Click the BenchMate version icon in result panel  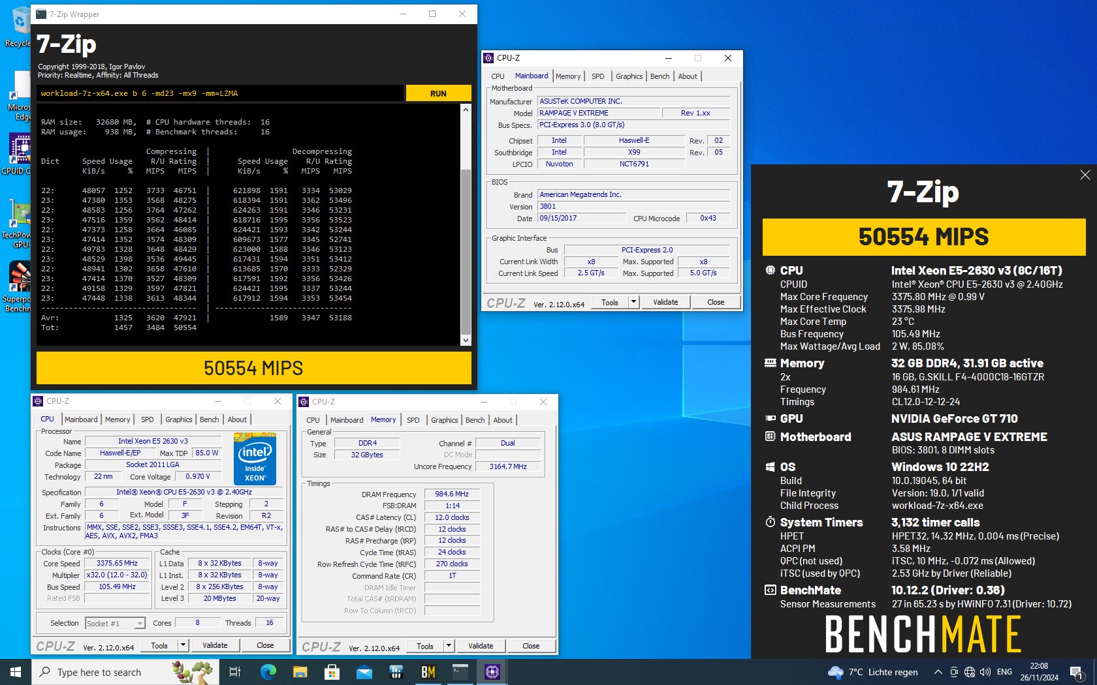pos(770,590)
